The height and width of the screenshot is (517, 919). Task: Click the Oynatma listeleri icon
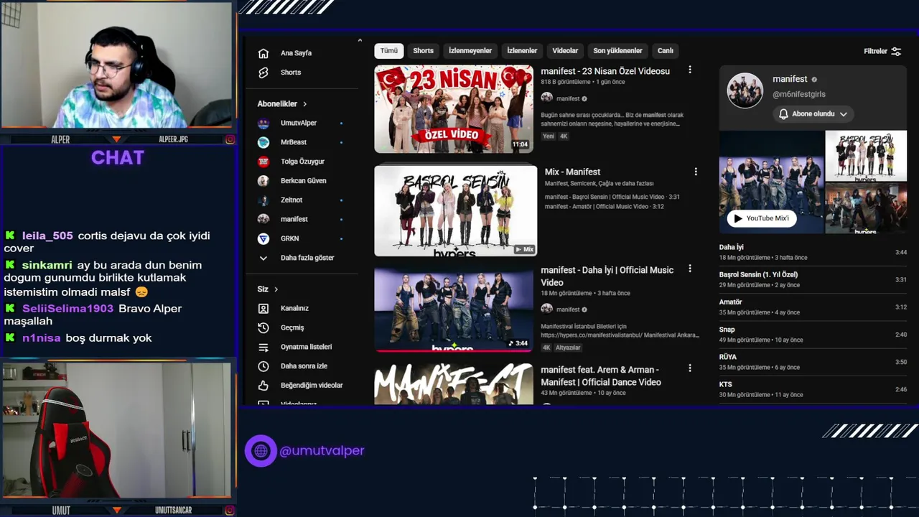coord(263,347)
